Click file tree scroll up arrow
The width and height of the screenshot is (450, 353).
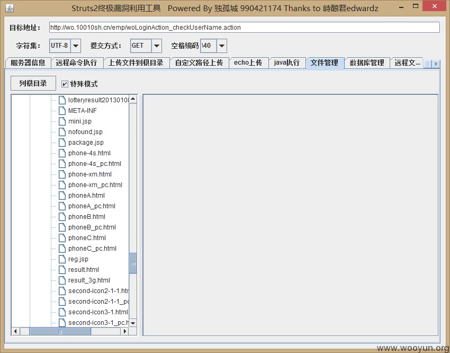133,99
